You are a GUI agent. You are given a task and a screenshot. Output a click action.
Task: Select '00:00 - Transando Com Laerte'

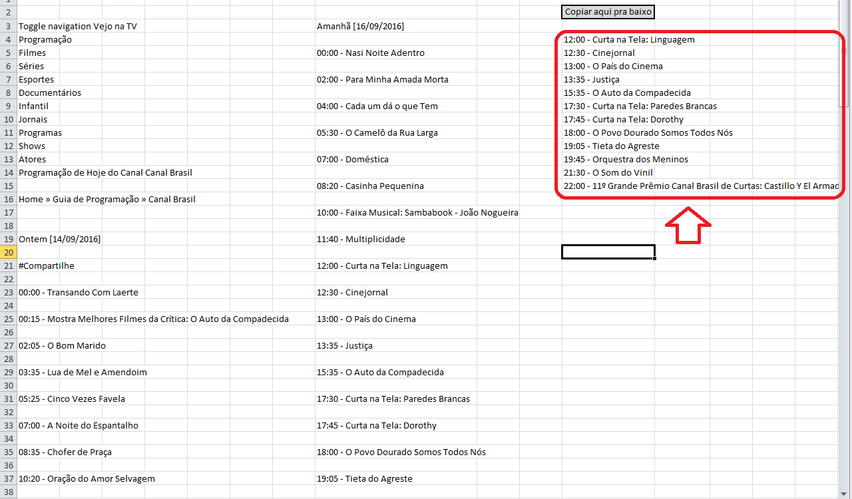click(x=79, y=292)
